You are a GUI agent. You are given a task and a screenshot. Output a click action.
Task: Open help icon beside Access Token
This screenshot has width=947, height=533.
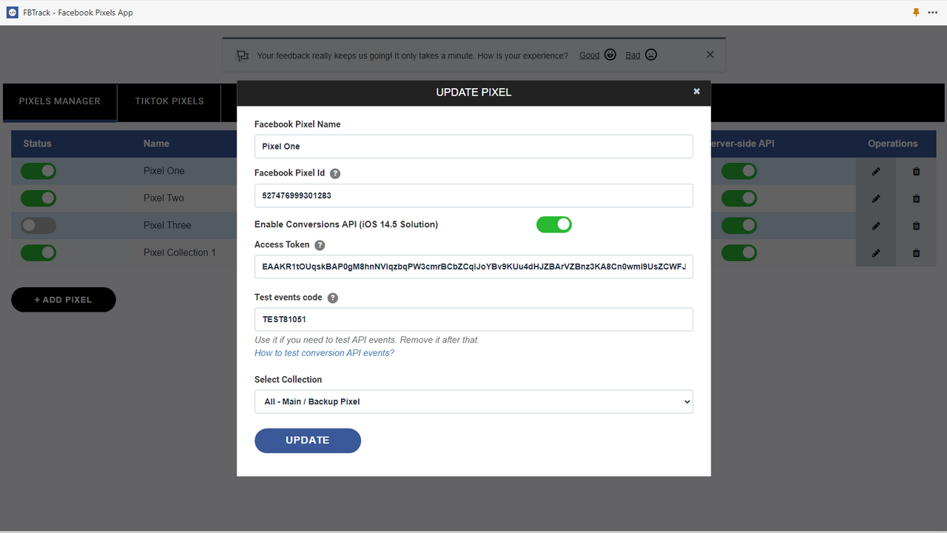(x=320, y=245)
